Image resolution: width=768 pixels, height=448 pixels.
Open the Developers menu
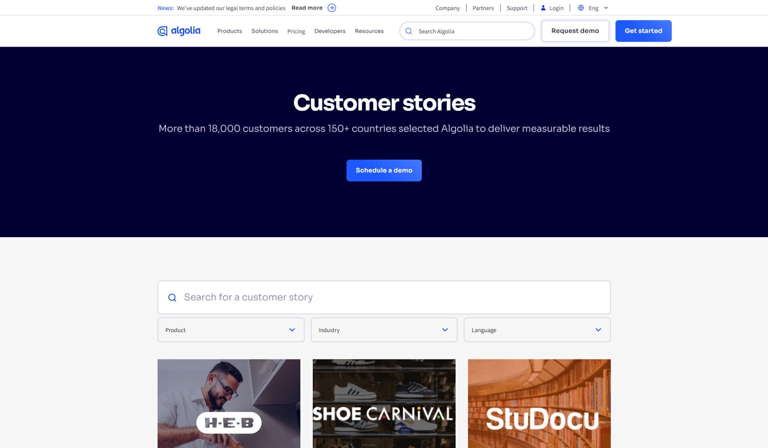(x=330, y=31)
